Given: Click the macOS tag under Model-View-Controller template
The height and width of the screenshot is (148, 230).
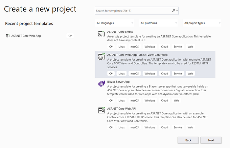Looking at the screenshot, I should pos(135,74).
